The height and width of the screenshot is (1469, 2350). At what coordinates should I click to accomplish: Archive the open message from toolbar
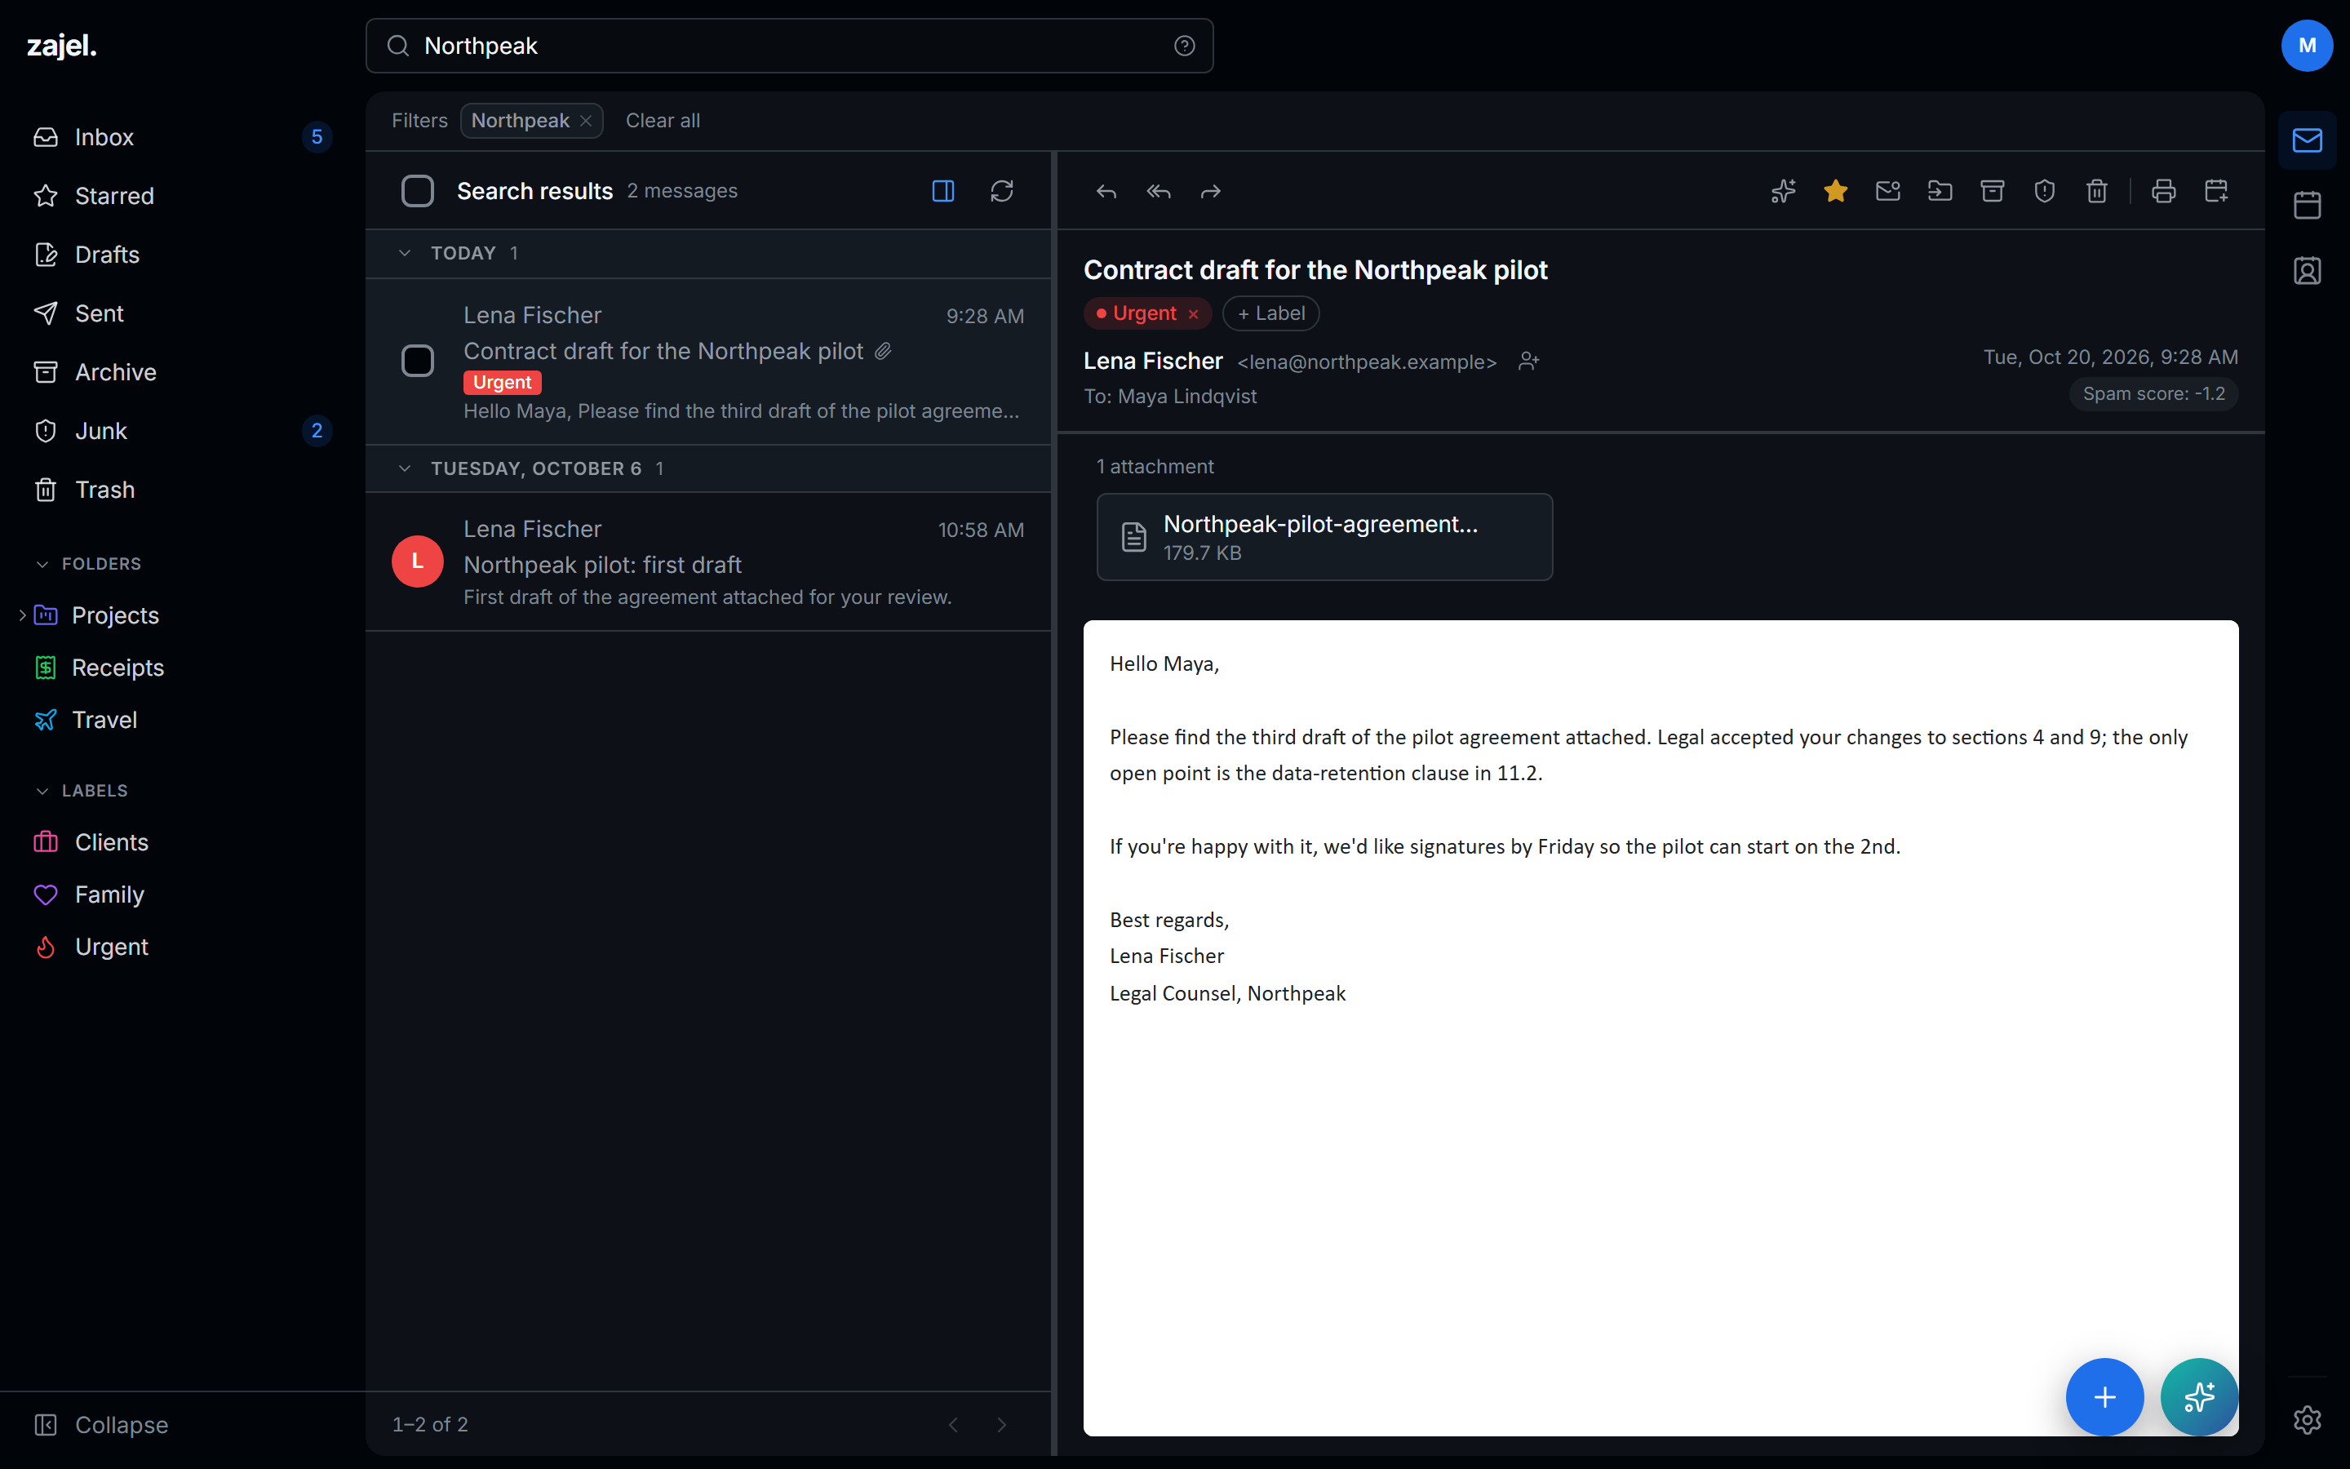click(x=1993, y=192)
